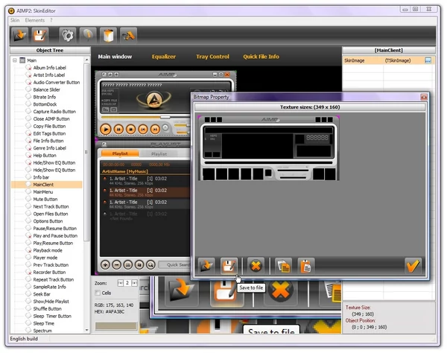Viewport: 447px width, 353px height.
Task: Click Object Tree scrollbar up arrow
Action: point(86,60)
